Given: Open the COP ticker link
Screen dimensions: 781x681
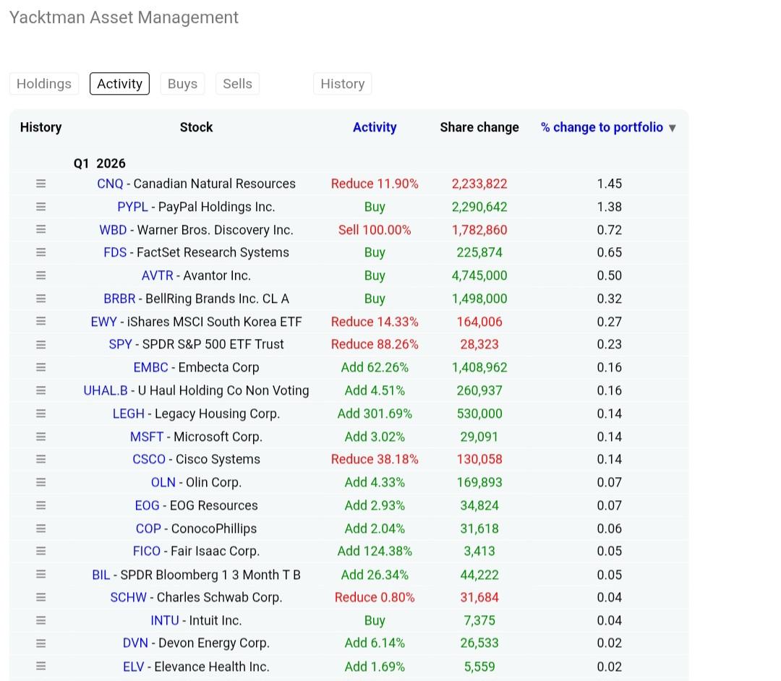Looking at the screenshot, I should pyautogui.click(x=148, y=528).
